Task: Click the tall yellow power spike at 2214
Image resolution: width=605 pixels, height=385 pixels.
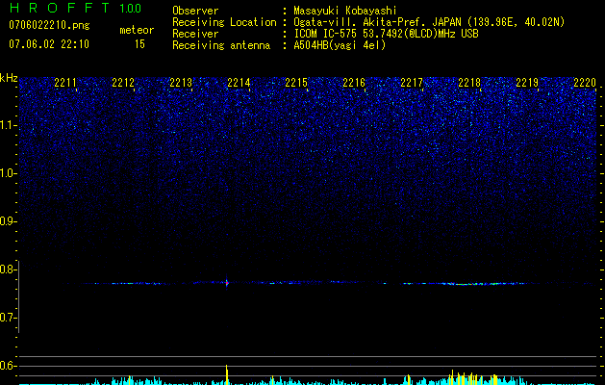Action: point(227,374)
